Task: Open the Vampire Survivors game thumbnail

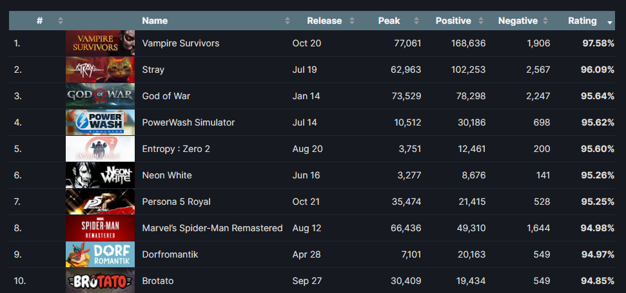Action: point(100,43)
